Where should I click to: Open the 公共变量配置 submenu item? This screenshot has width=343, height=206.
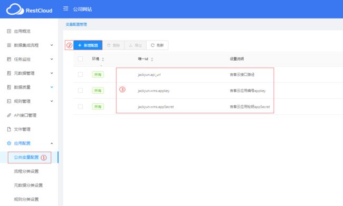[x=26, y=158]
